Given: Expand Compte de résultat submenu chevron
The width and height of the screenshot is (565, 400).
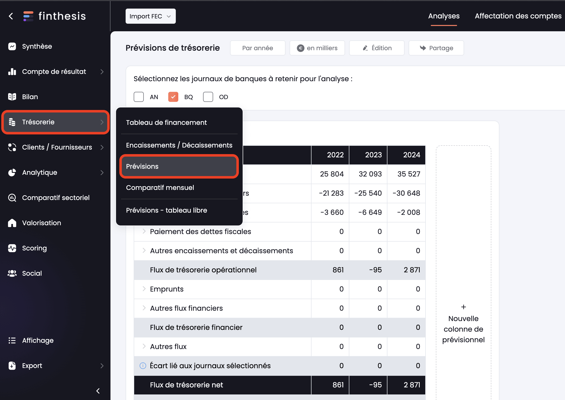Looking at the screenshot, I should 102,72.
